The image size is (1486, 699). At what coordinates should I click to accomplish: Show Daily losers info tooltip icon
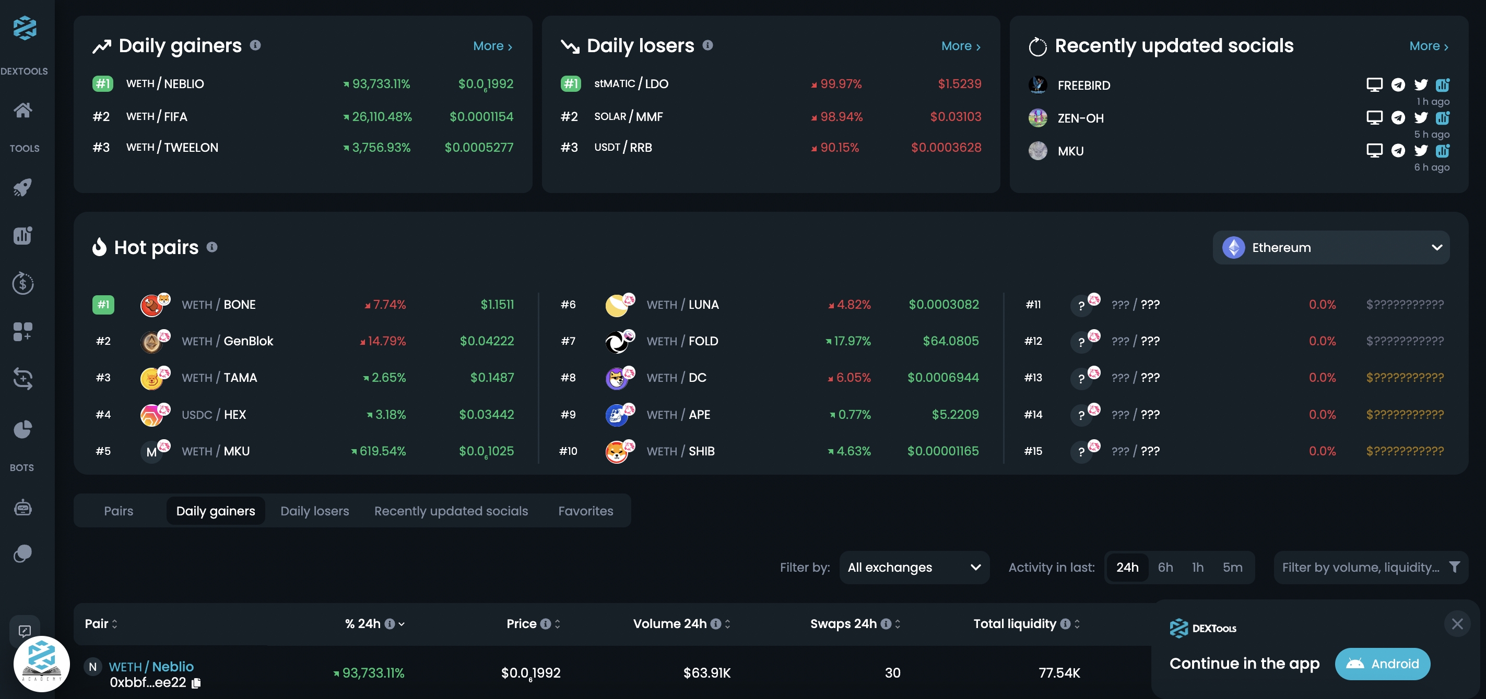[708, 45]
